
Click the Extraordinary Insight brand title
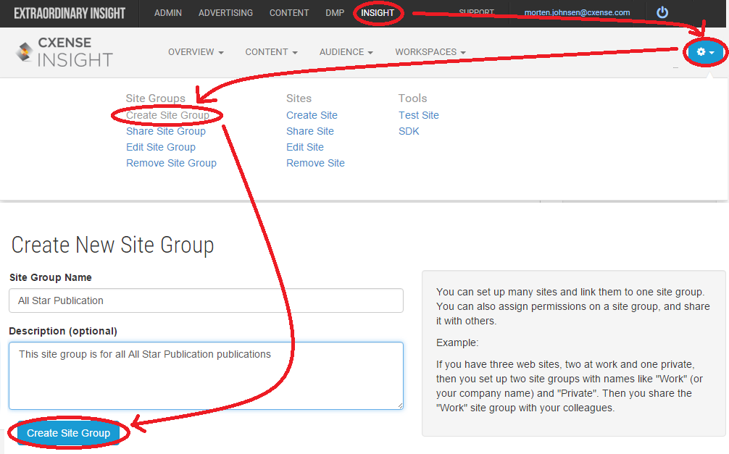point(70,13)
